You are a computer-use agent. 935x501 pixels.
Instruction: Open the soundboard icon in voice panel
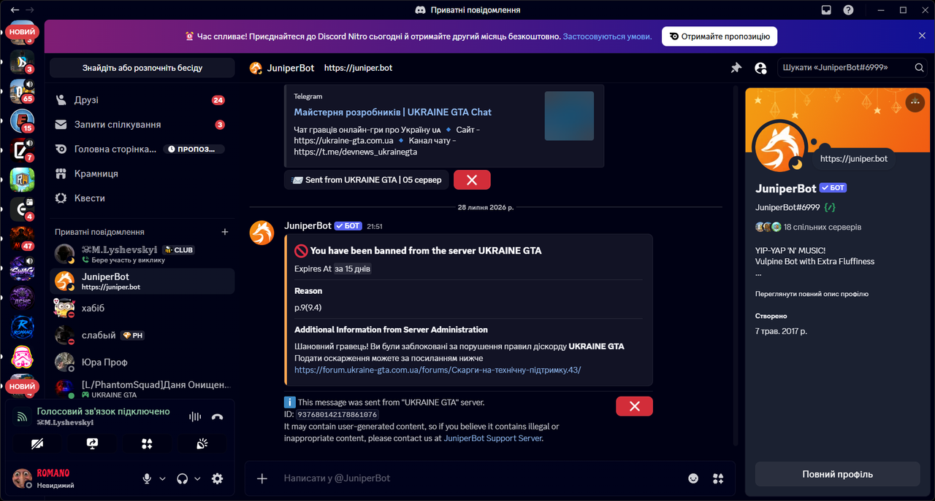(x=202, y=443)
